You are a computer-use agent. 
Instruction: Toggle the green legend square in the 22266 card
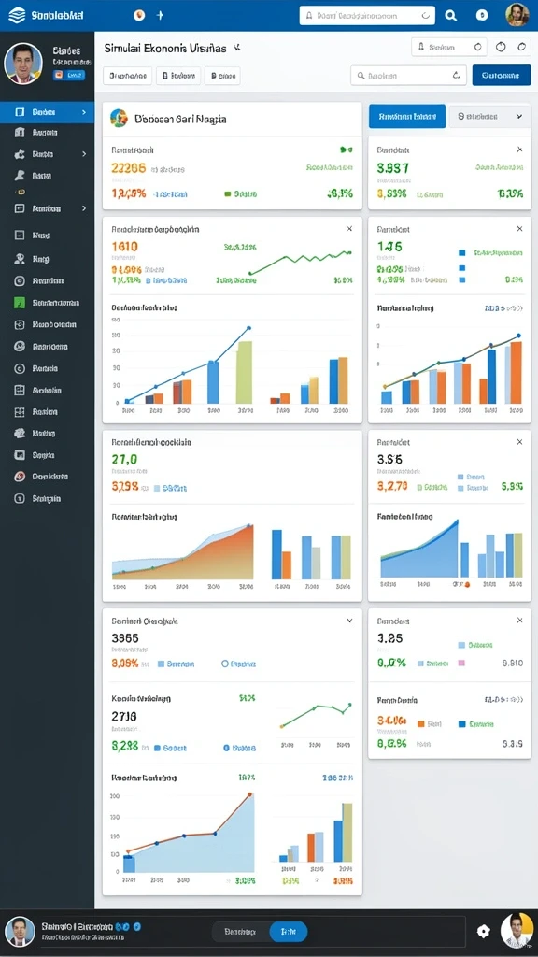pyautogui.click(x=228, y=194)
